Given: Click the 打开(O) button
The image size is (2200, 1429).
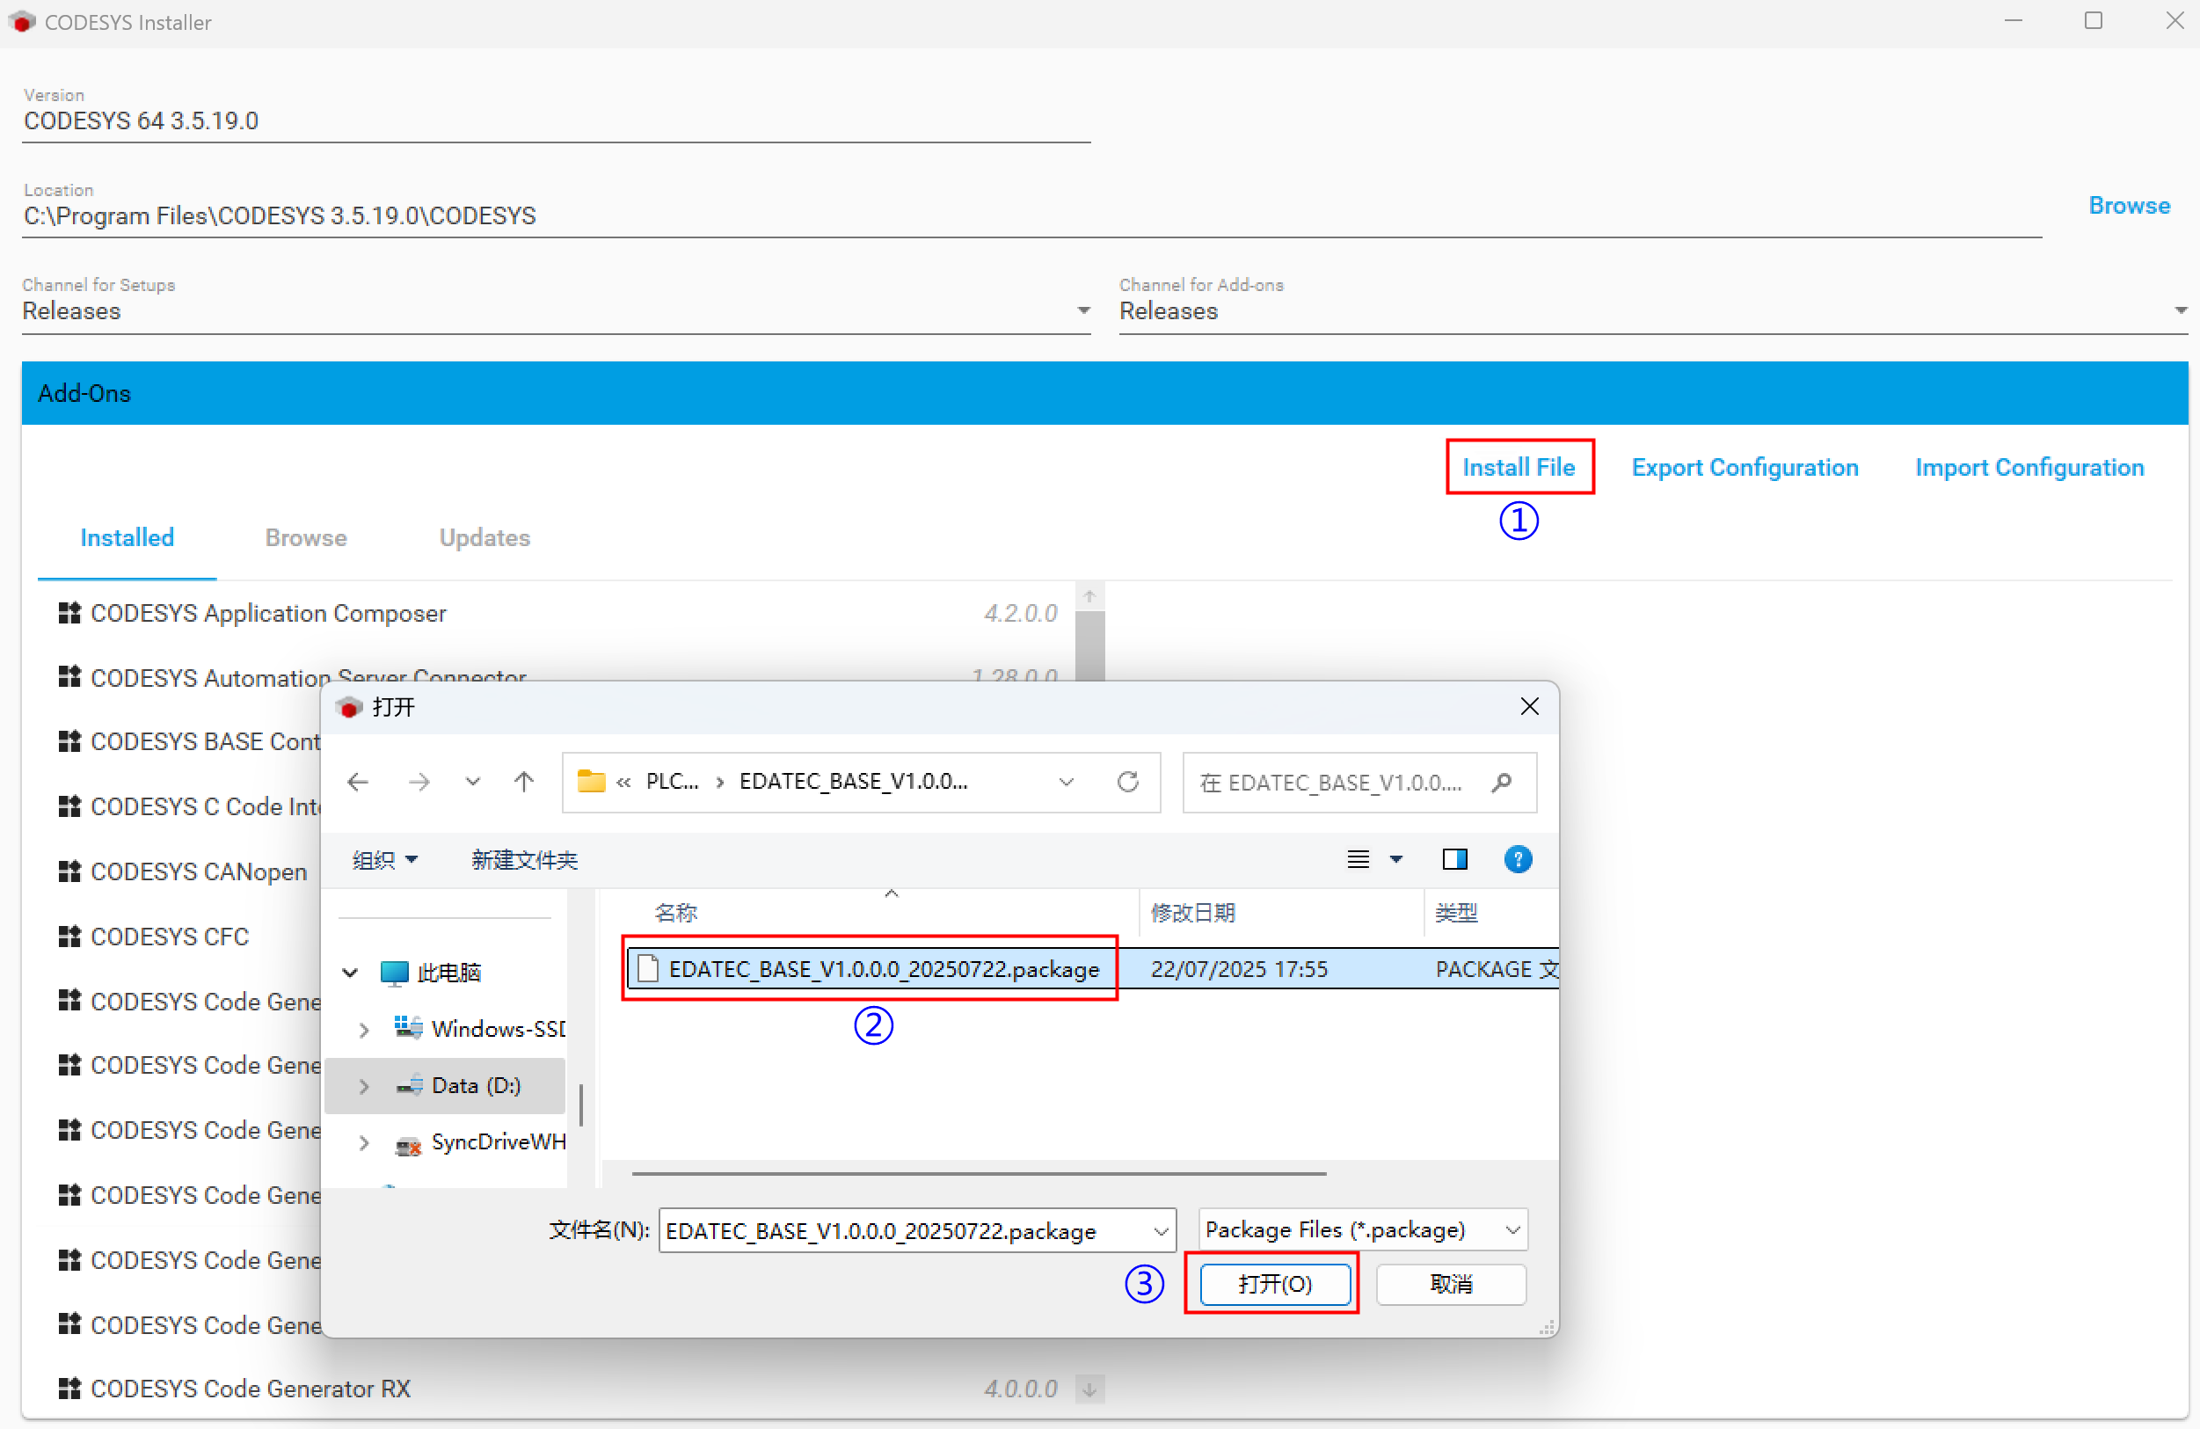Looking at the screenshot, I should click(1274, 1283).
